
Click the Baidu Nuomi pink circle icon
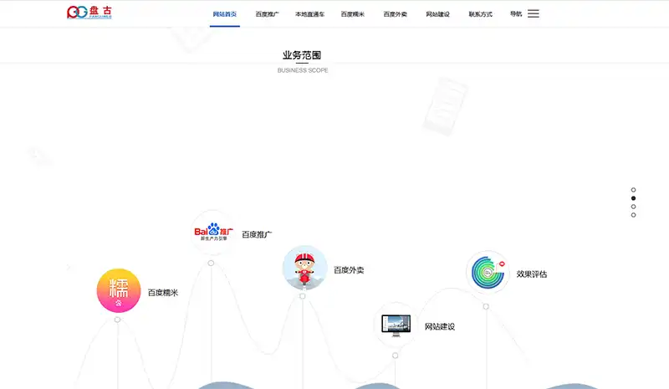118,291
